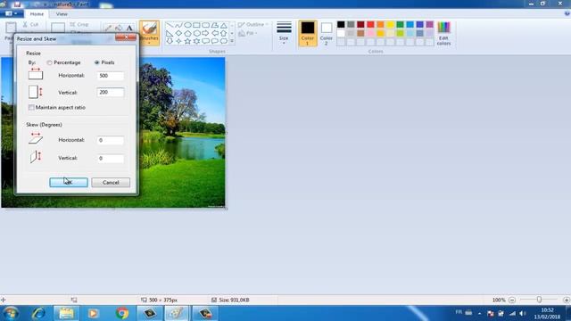This screenshot has height=321, width=571.
Task: Pick the Left arrow shape
Action: 215,33
